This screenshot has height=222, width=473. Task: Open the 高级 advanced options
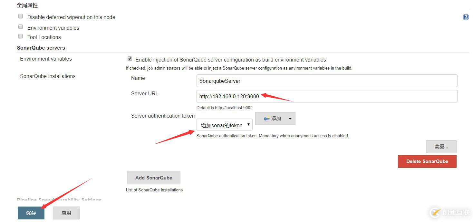pyautogui.click(x=441, y=146)
